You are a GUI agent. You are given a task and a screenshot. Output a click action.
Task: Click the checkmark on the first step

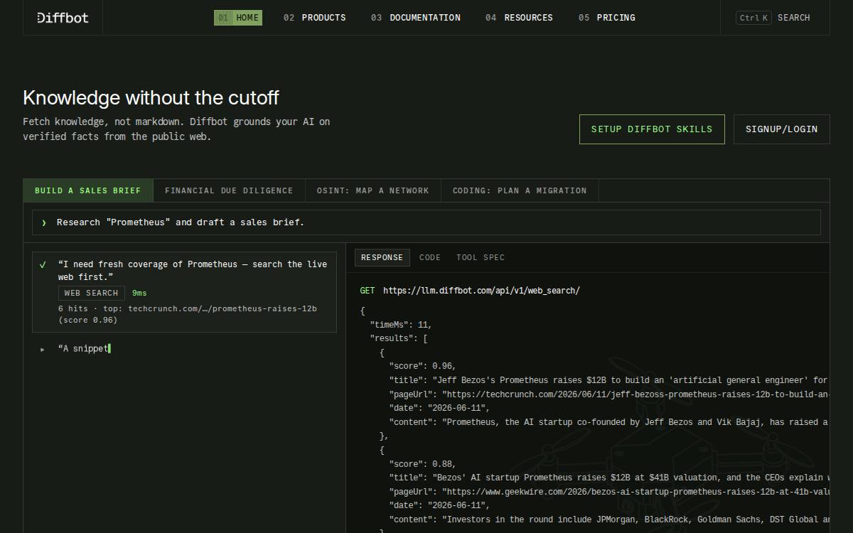(x=43, y=264)
